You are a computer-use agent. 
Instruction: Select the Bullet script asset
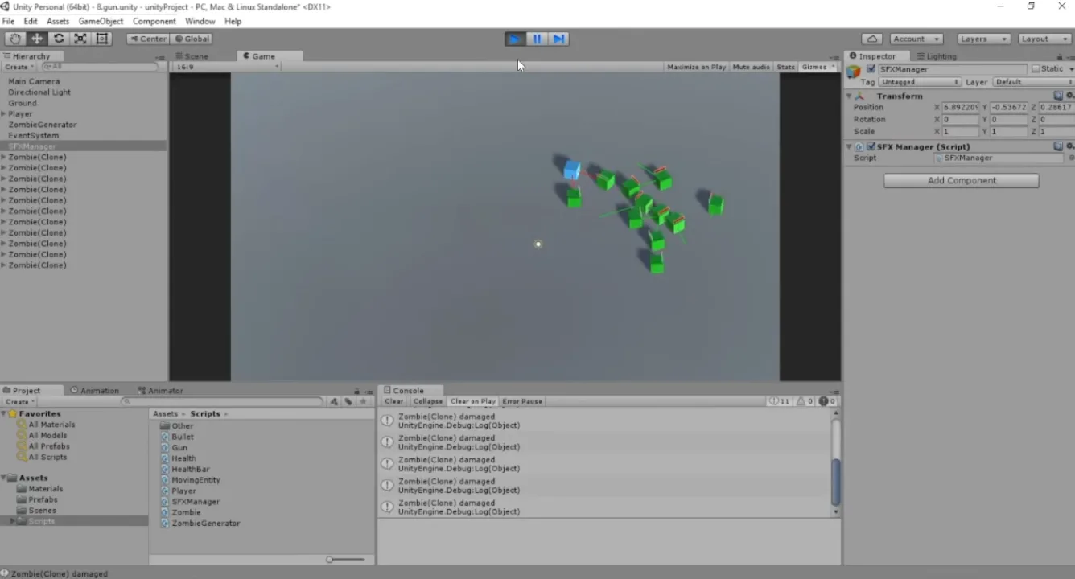[x=177, y=437]
